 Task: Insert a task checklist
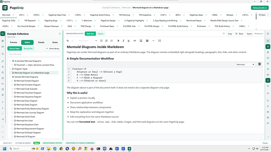tap(112, 41)
